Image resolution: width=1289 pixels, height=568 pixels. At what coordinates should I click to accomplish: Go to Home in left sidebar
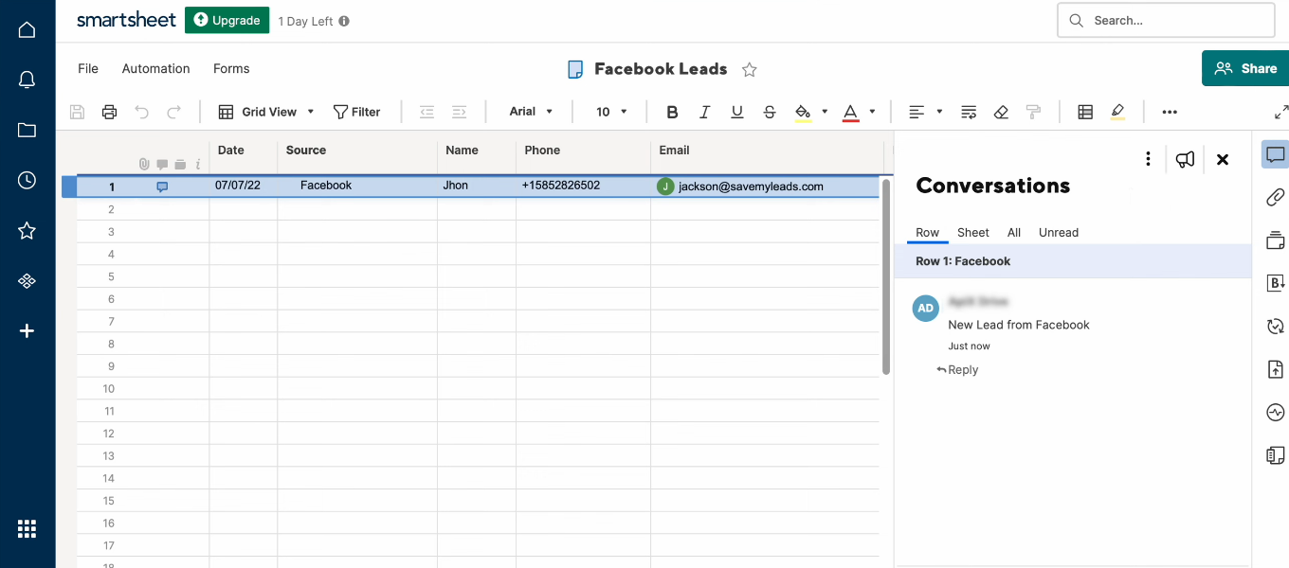point(27,29)
